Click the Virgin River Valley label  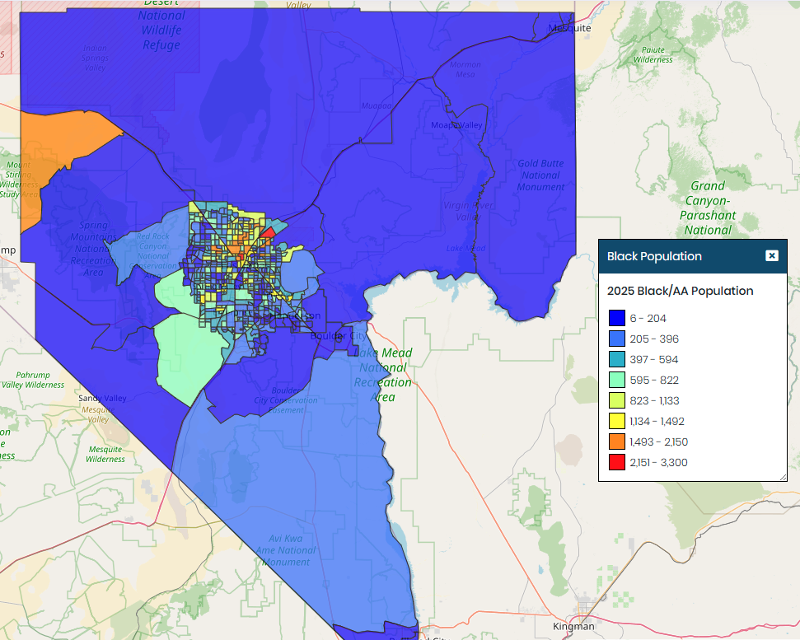click(468, 211)
